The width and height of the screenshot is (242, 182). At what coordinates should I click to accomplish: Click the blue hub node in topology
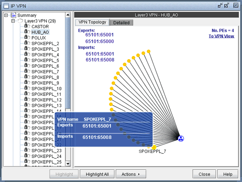[181, 139]
